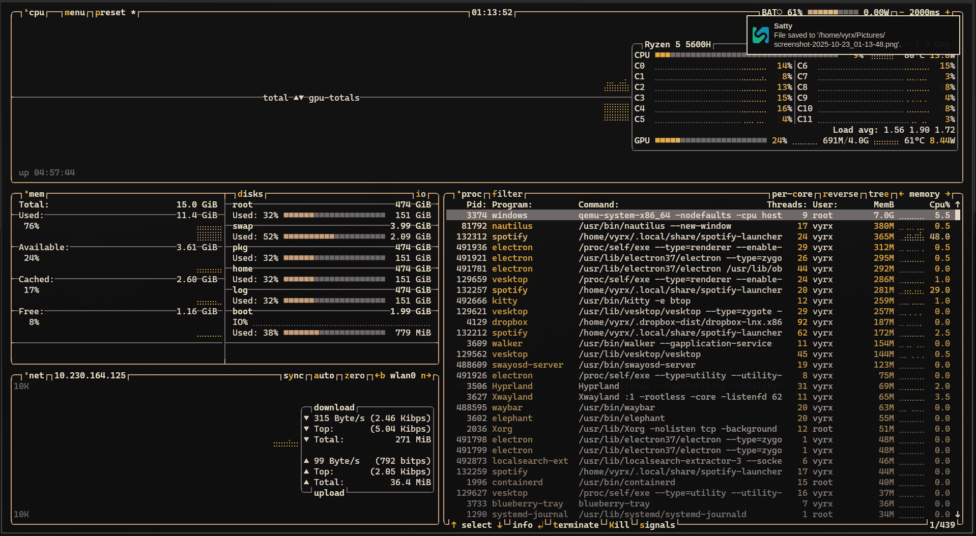Select previous network interface arrow b
This screenshot has height=536, width=976.
pyautogui.click(x=380, y=376)
